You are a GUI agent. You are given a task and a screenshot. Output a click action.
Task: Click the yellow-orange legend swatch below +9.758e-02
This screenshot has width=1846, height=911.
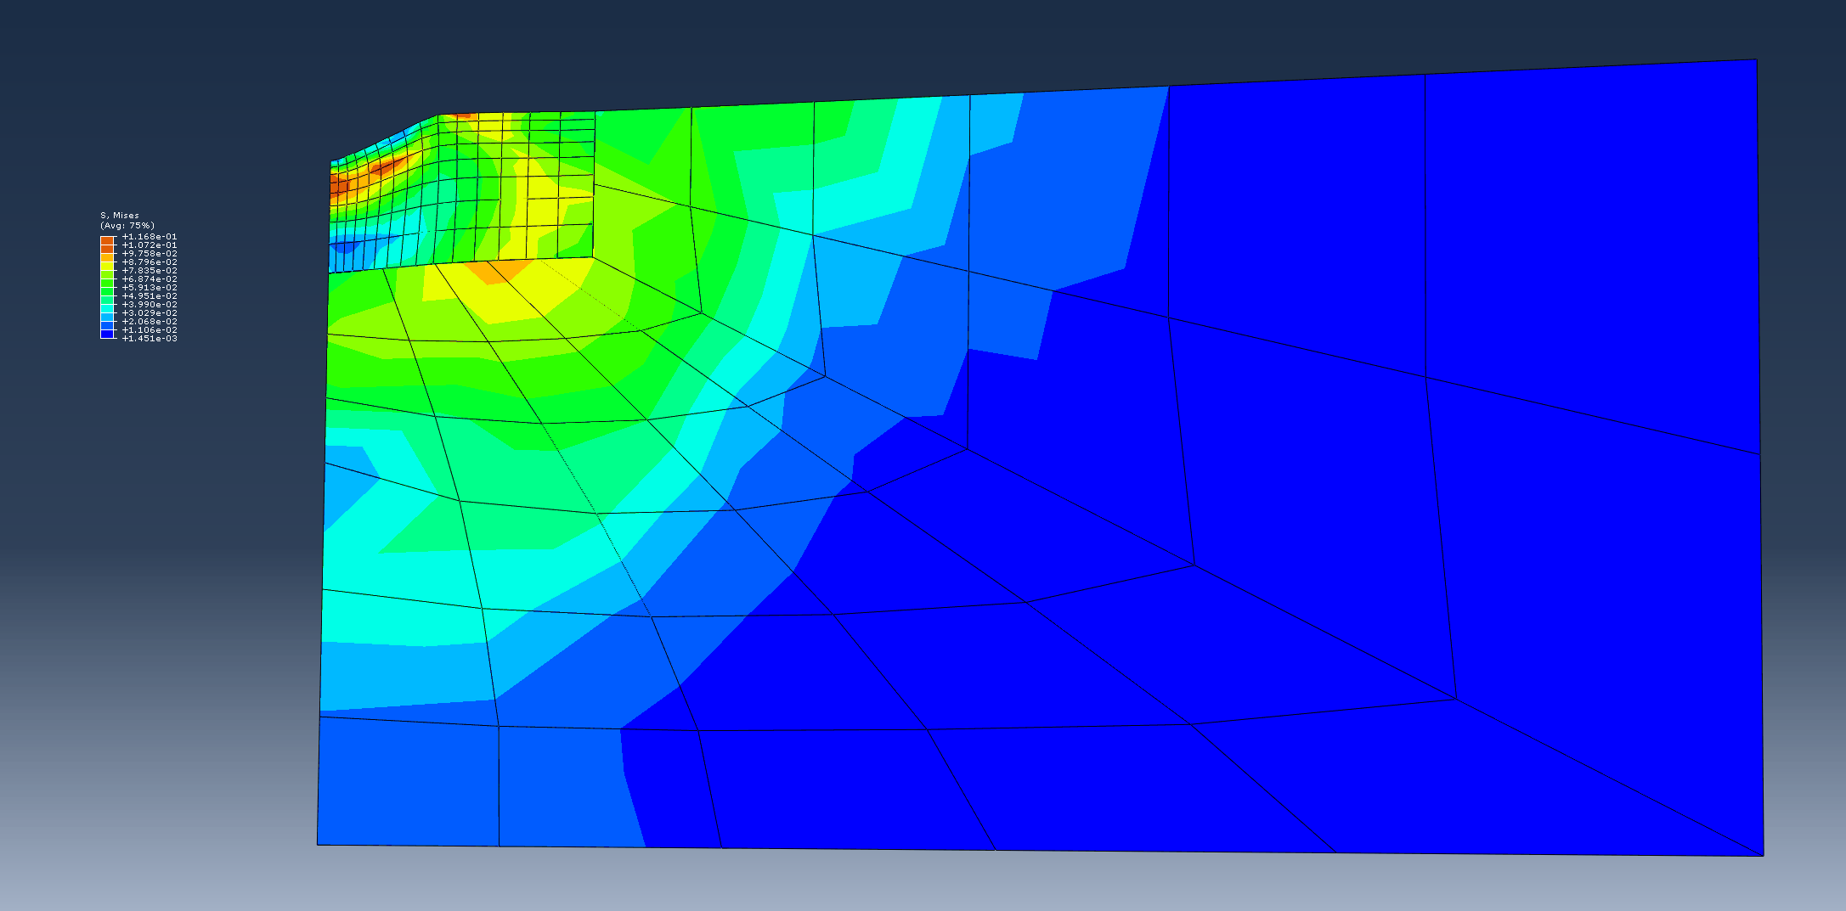coord(107,258)
